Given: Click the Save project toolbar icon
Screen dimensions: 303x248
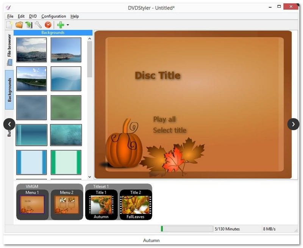Looking at the screenshot, I should click(29, 25).
